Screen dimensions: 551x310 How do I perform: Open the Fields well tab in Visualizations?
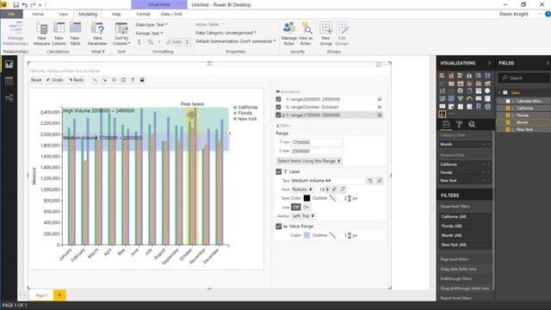[x=446, y=124]
